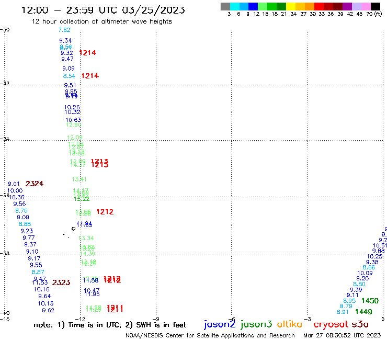Click the wave height value 10.09
The width and height of the screenshot is (387, 340).
[365, 274]
